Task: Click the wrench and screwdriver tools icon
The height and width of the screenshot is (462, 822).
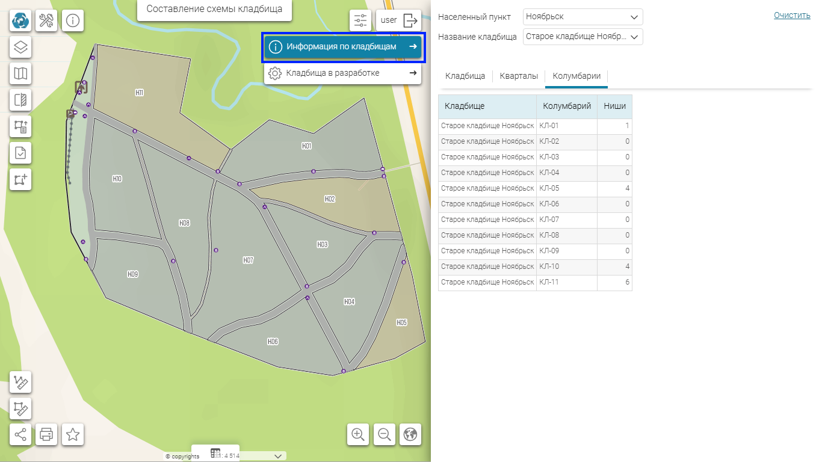Action: (46, 21)
